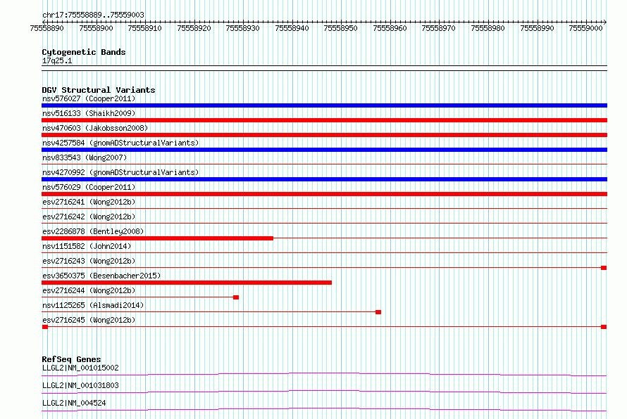Viewport: 627px width, 419px height.
Task: Click ruler tick label 75558950
Action: point(341,28)
